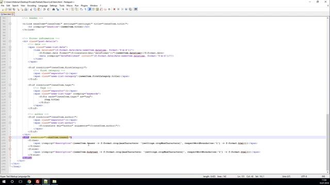Click the Zoom Out toolbar icon
This screenshot has height=185, width=330.
[x=67, y=9]
